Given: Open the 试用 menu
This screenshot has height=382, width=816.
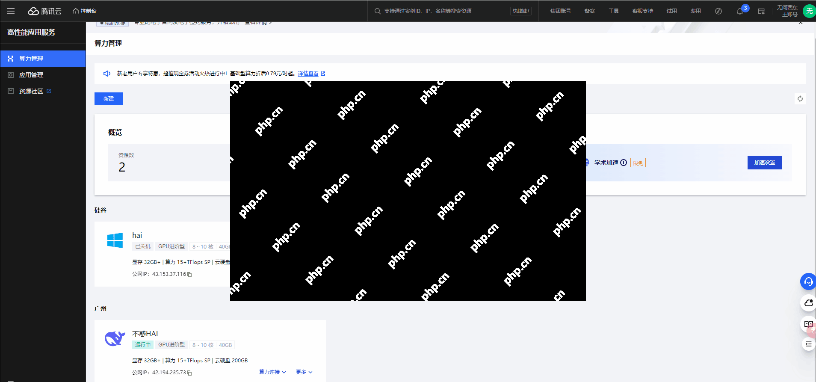Looking at the screenshot, I should (671, 11).
